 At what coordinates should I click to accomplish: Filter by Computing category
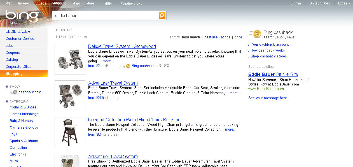point(18,148)
